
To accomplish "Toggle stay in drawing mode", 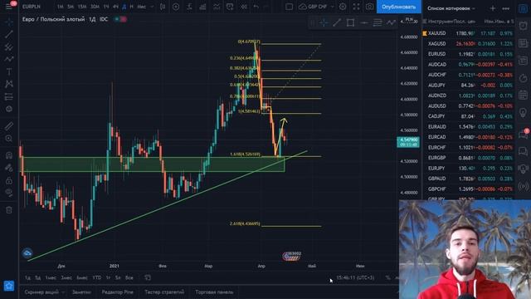I will coord(9,168).
